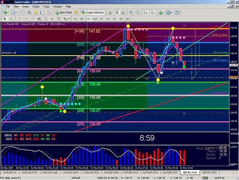Open the Window menu
239x180 pixels.
[x=57, y=7]
